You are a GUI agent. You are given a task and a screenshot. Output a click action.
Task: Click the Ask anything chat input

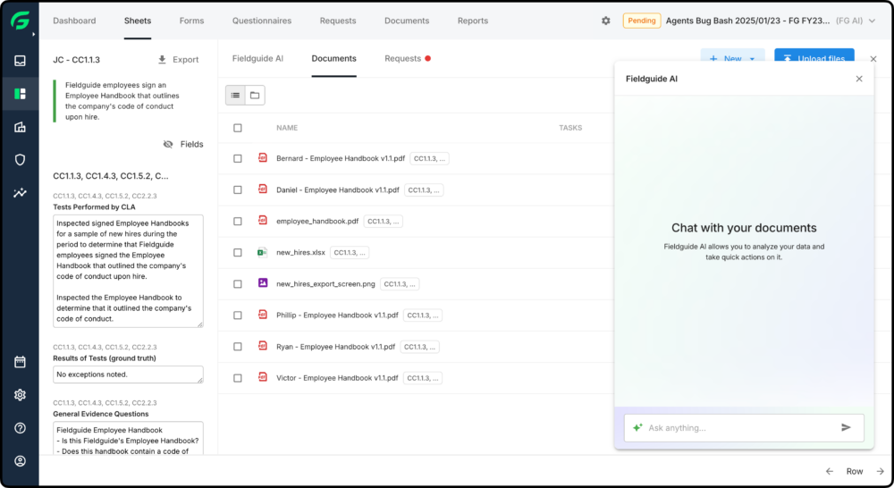[744, 427]
